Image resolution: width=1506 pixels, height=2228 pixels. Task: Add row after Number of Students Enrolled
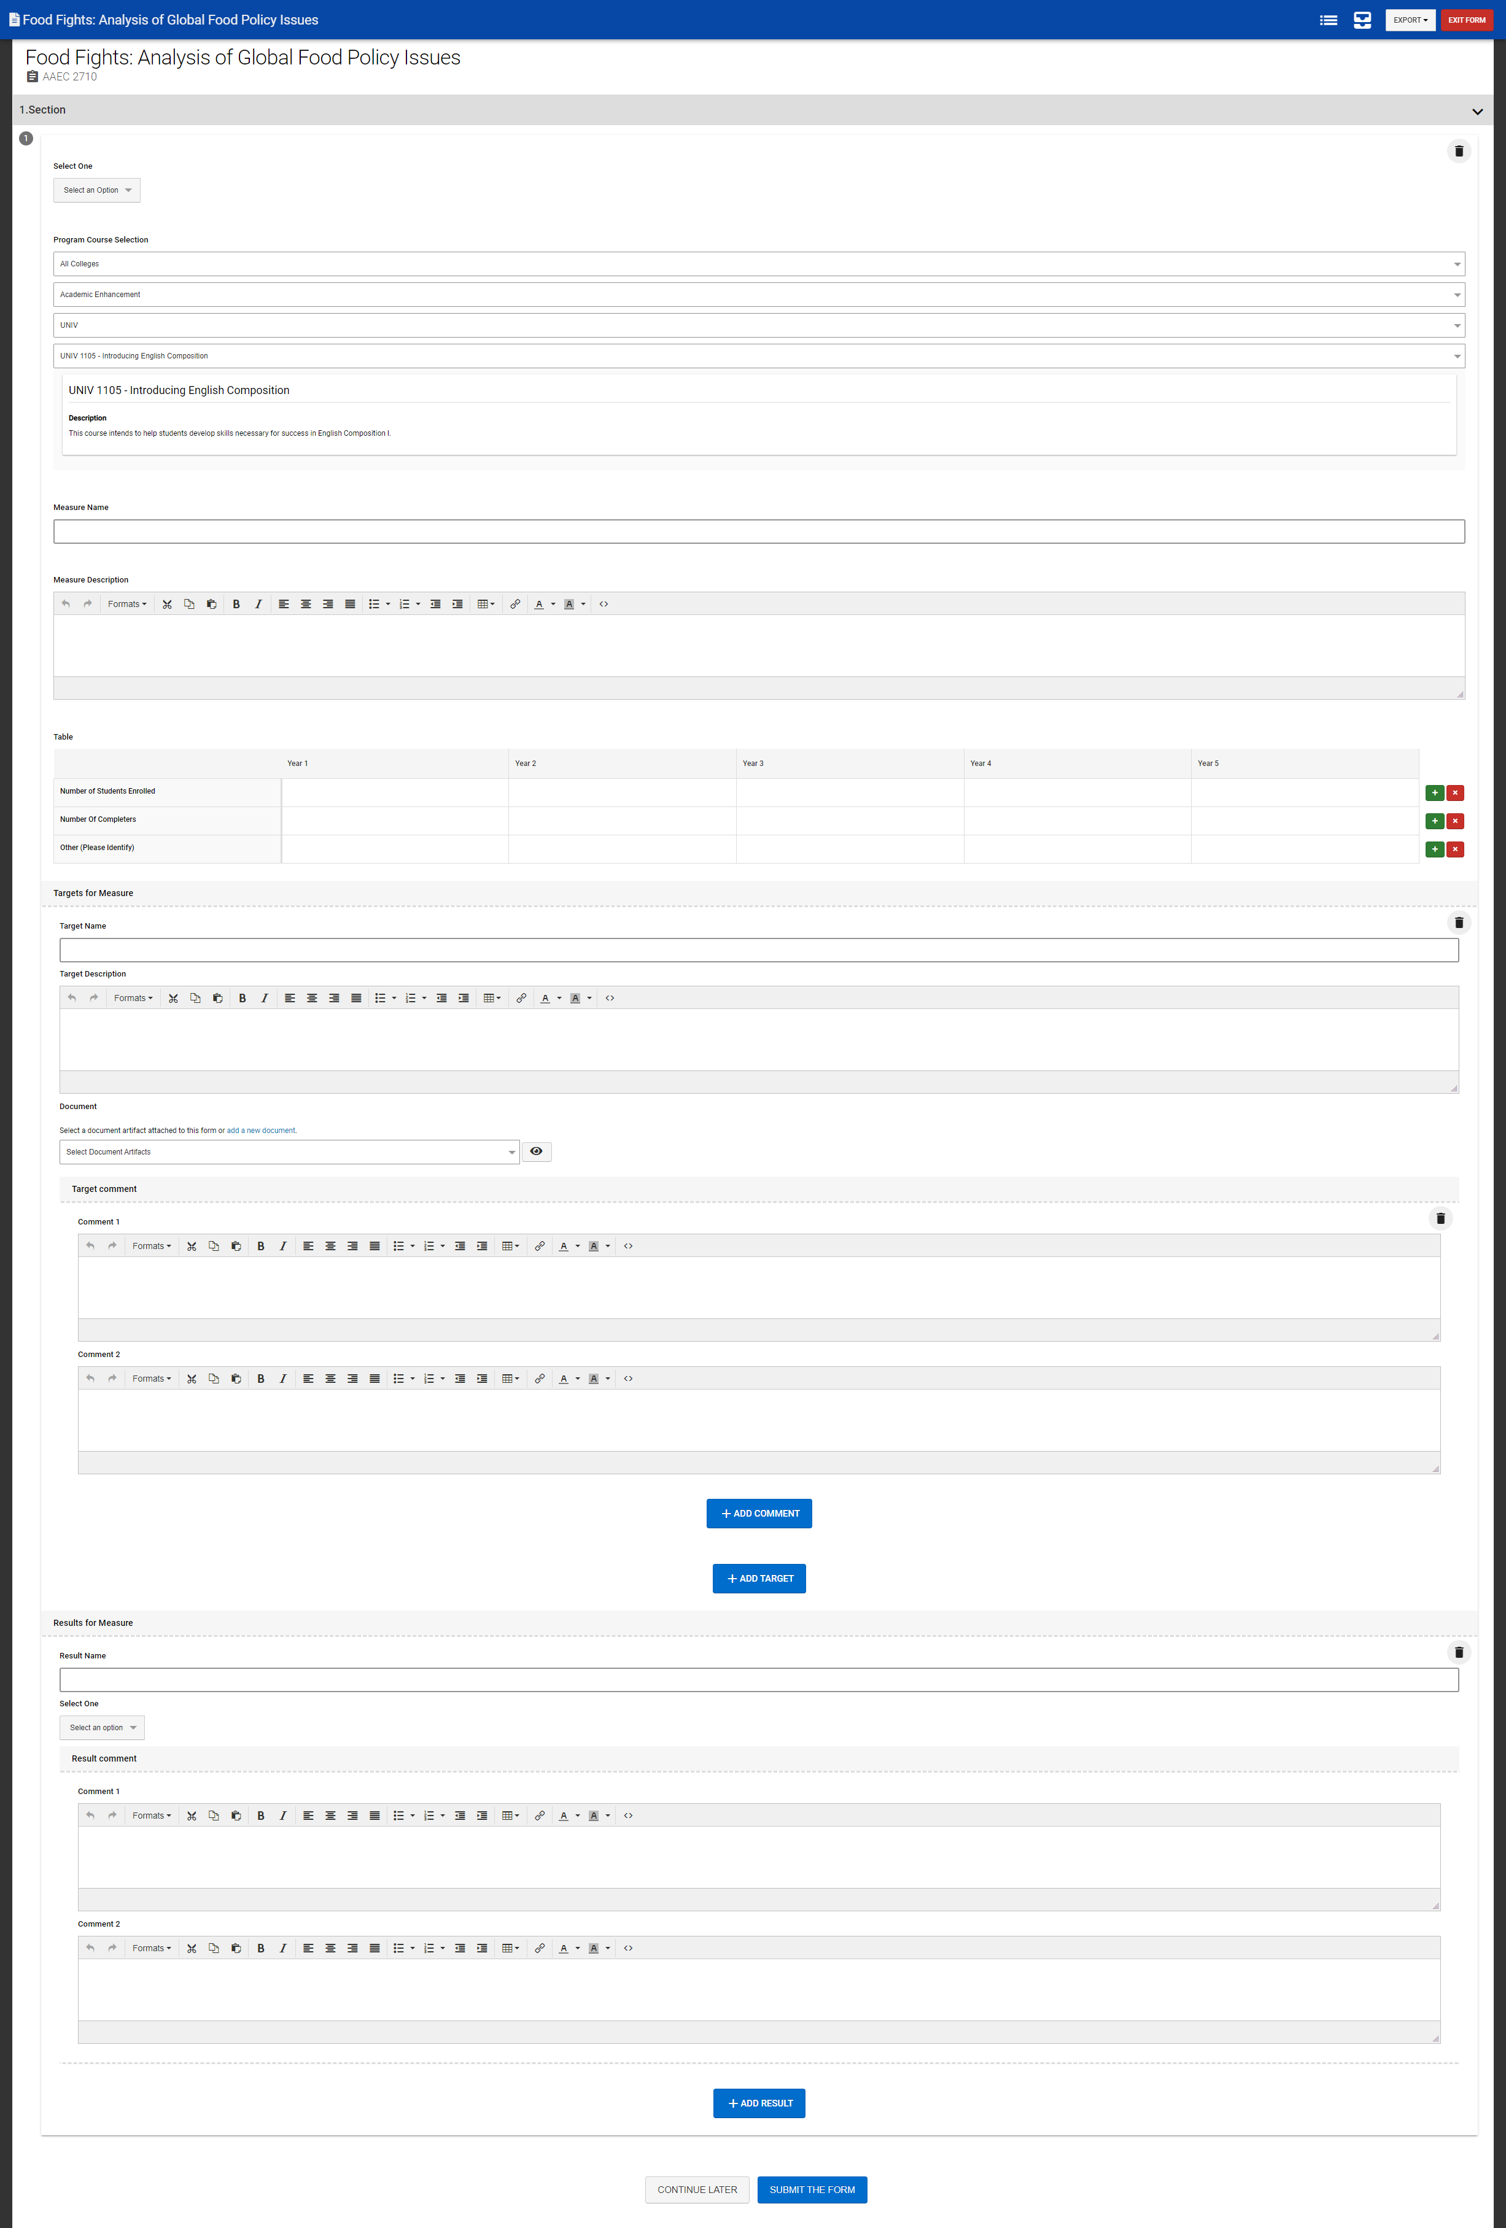pyautogui.click(x=1434, y=793)
